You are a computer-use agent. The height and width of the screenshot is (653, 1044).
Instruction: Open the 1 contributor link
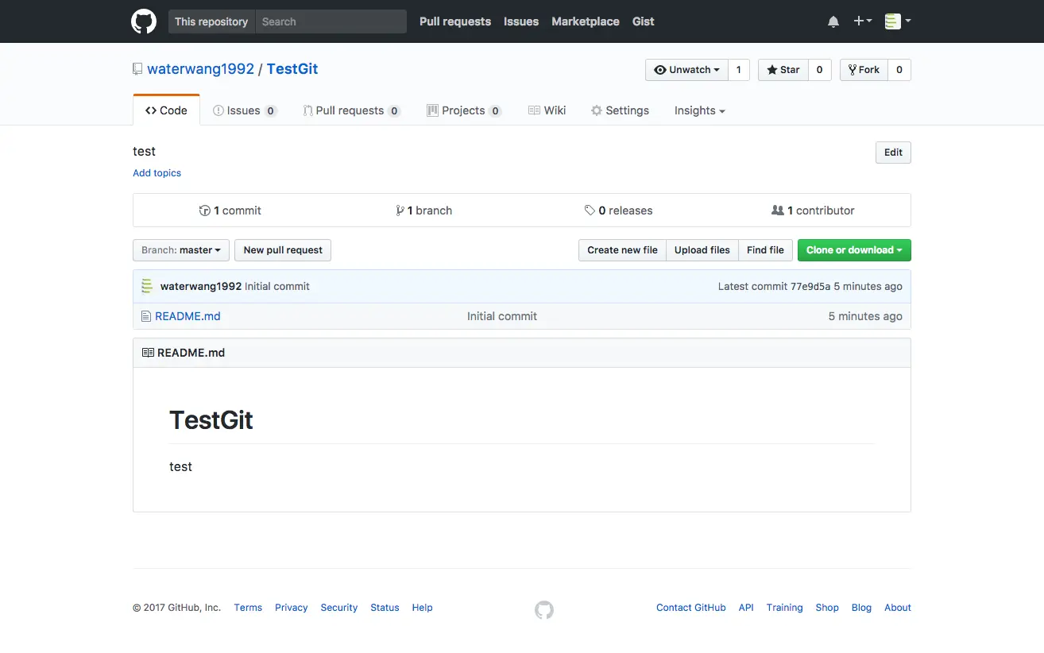pyautogui.click(x=813, y=211)
